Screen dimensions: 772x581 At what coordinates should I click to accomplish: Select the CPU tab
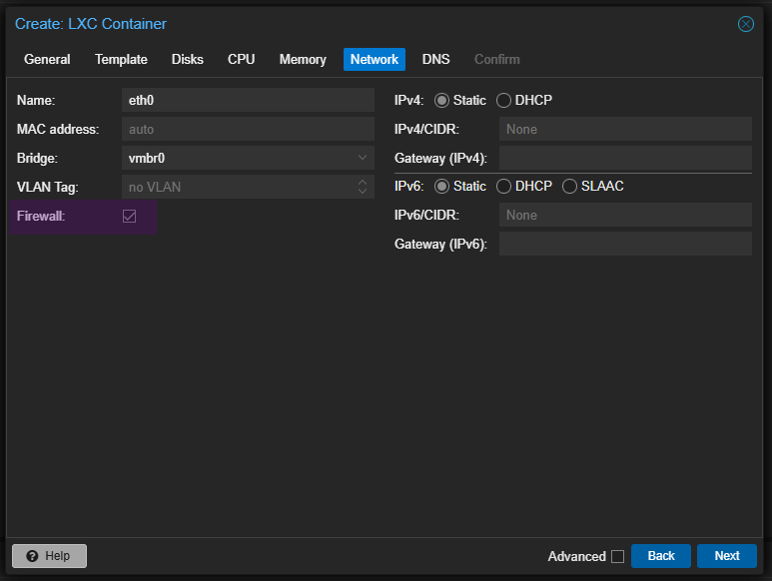click(x=242, y=60)
